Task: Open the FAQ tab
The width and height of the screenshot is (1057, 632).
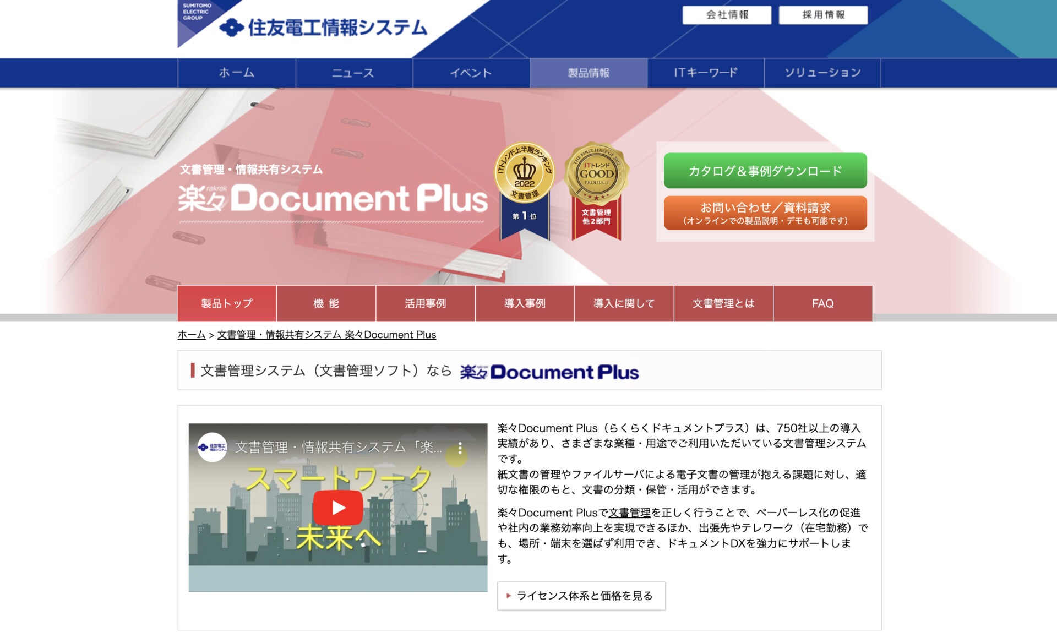Action: pos(822,303)
